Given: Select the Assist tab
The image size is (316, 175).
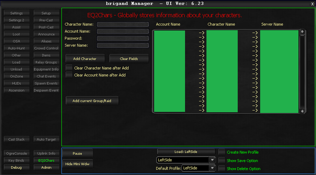Looking at the screenshot, I should (x=17, y=27).
